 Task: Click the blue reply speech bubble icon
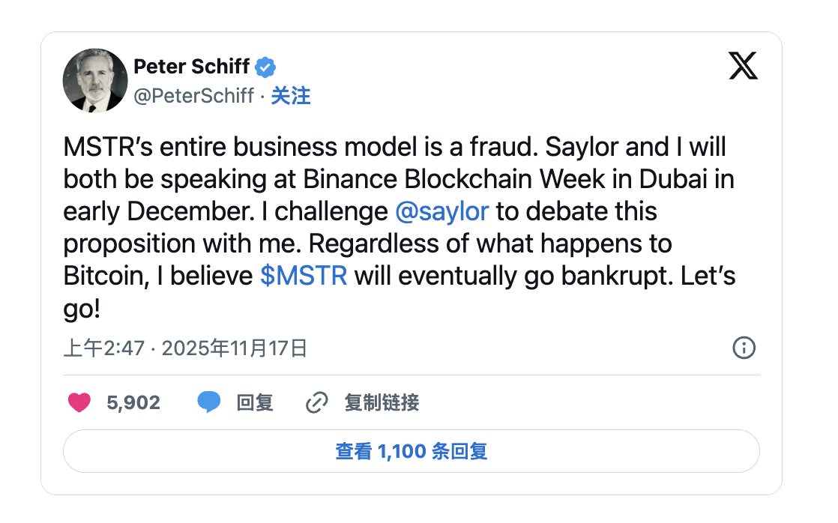click(209, 403)
